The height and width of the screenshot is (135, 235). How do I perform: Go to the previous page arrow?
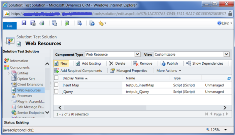point(211,114)
